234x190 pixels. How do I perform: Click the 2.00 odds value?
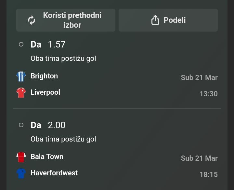(57, 125)
